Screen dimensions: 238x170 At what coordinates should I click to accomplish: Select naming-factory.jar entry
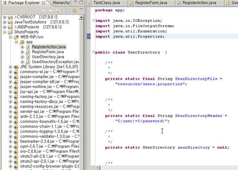click(x=50, y=97)
